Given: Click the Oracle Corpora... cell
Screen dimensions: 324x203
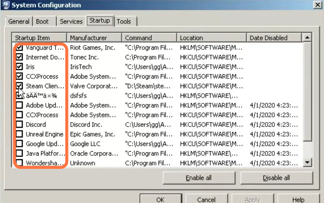Looking at the screenshot, I should click(x=94, y=153).
